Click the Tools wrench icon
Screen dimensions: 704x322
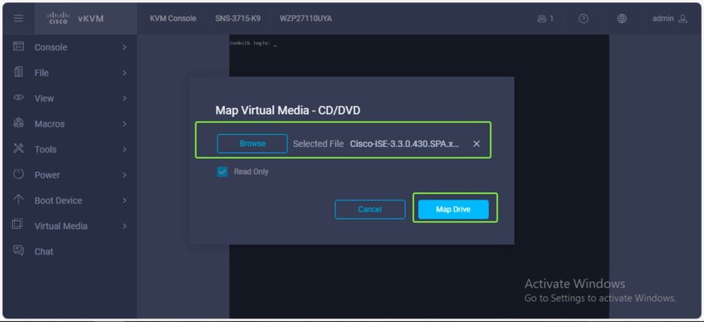(x=18, y=148)
